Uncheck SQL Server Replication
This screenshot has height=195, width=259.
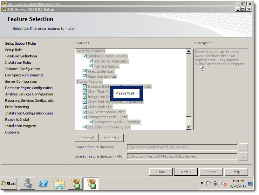click(91, 61)
